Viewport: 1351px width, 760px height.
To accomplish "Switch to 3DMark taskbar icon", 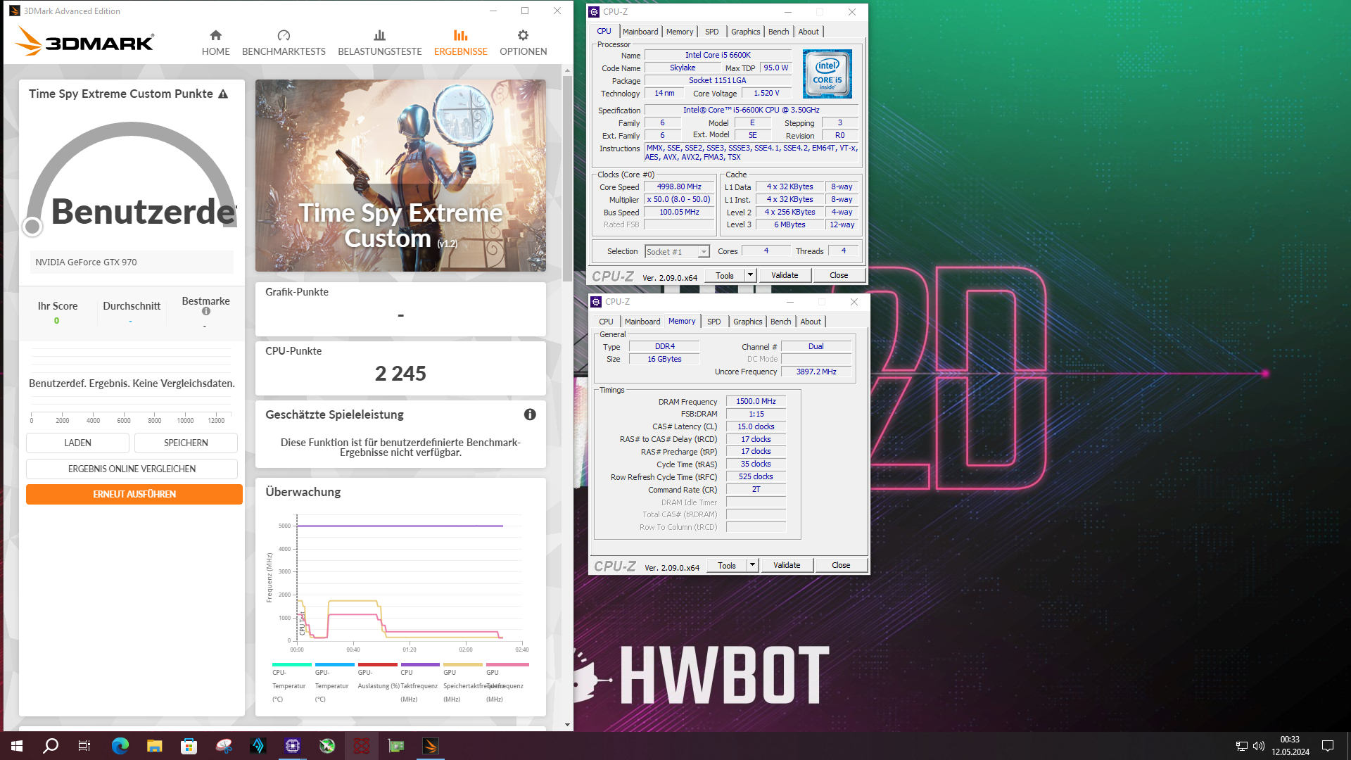I will 431,746.
